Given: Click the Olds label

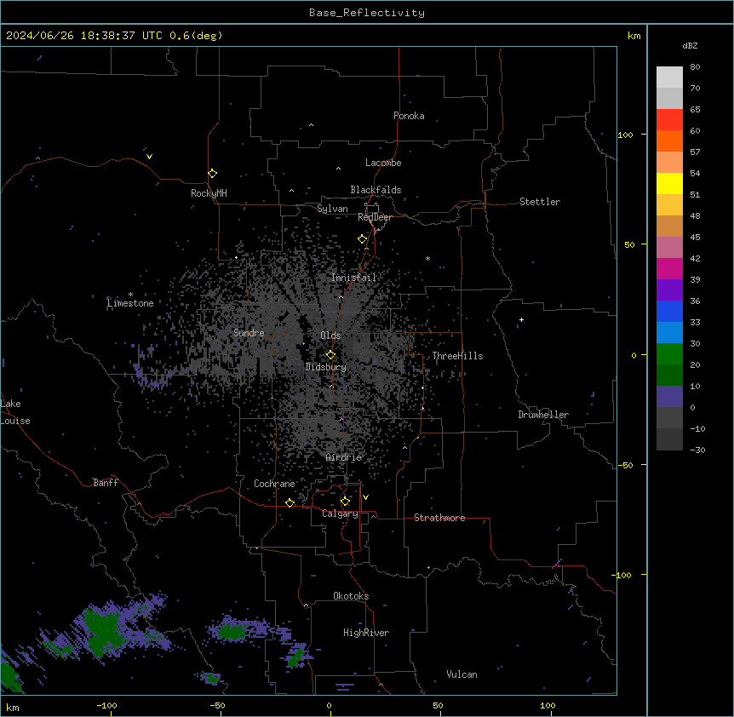Looking at the screenshot, I should coord(330,336).
